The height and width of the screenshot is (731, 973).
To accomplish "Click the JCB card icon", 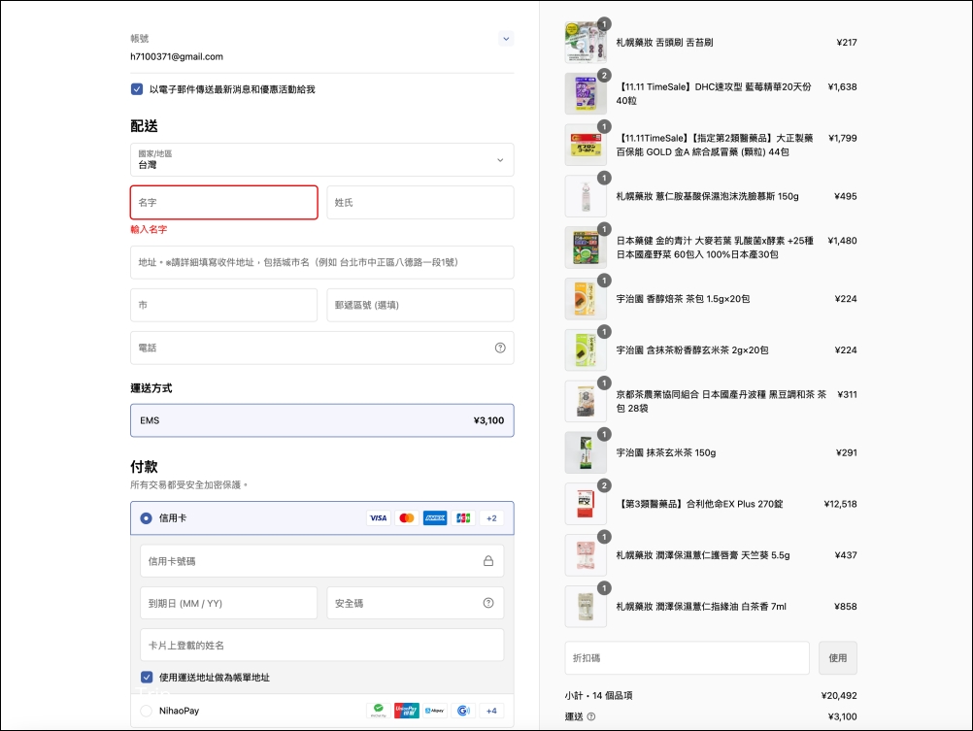I will tap(463, 518).
